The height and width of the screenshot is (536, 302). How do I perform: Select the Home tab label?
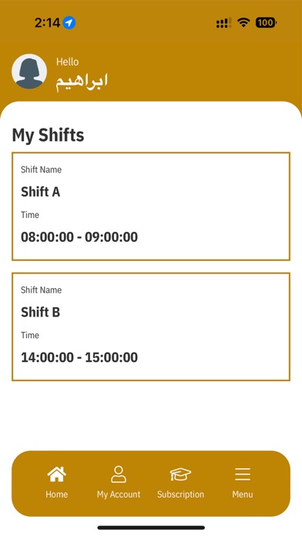(x=57, y=494)
